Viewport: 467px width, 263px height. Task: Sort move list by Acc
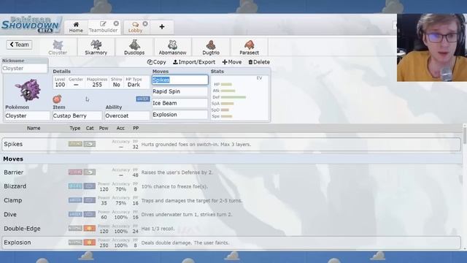pos(120,129)
